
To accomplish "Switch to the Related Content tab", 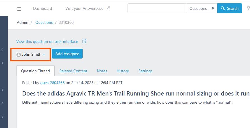I will pos(73,71).
